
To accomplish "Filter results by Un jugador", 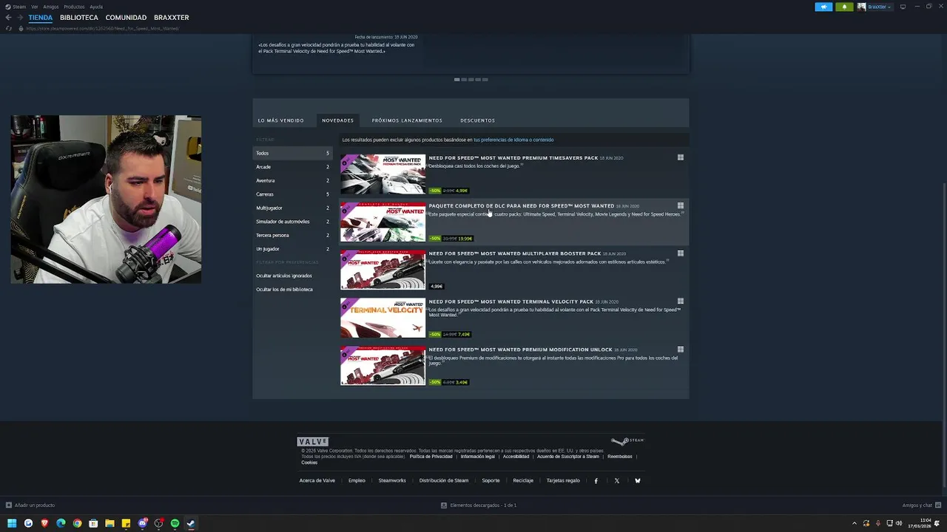I will (293, 249).
